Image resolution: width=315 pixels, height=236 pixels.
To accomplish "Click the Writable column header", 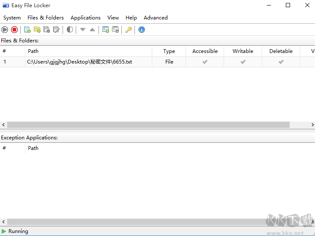I will tap(243, 51).
